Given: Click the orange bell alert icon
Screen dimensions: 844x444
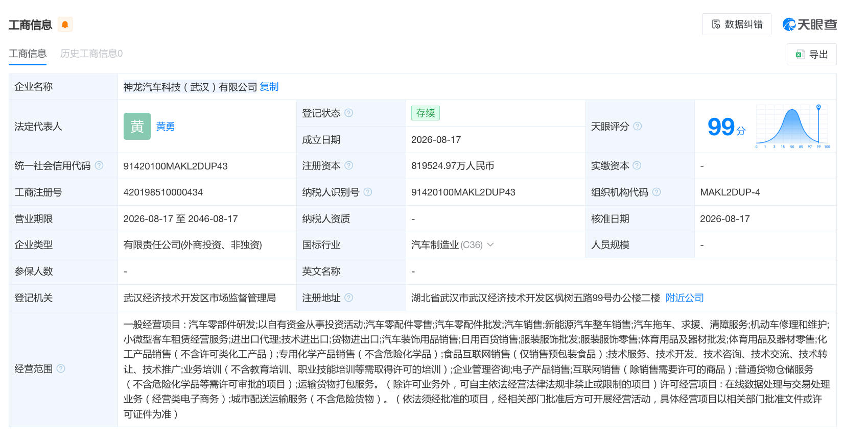Looking at the screenshot, I should pyautogui.click(x=65, y=24).
